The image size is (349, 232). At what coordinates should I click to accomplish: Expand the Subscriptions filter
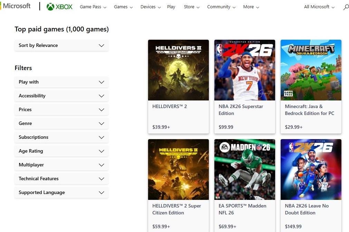(61, 137)
